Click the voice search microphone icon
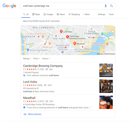This screenshot has height=122, width=131. pos(106,6)
